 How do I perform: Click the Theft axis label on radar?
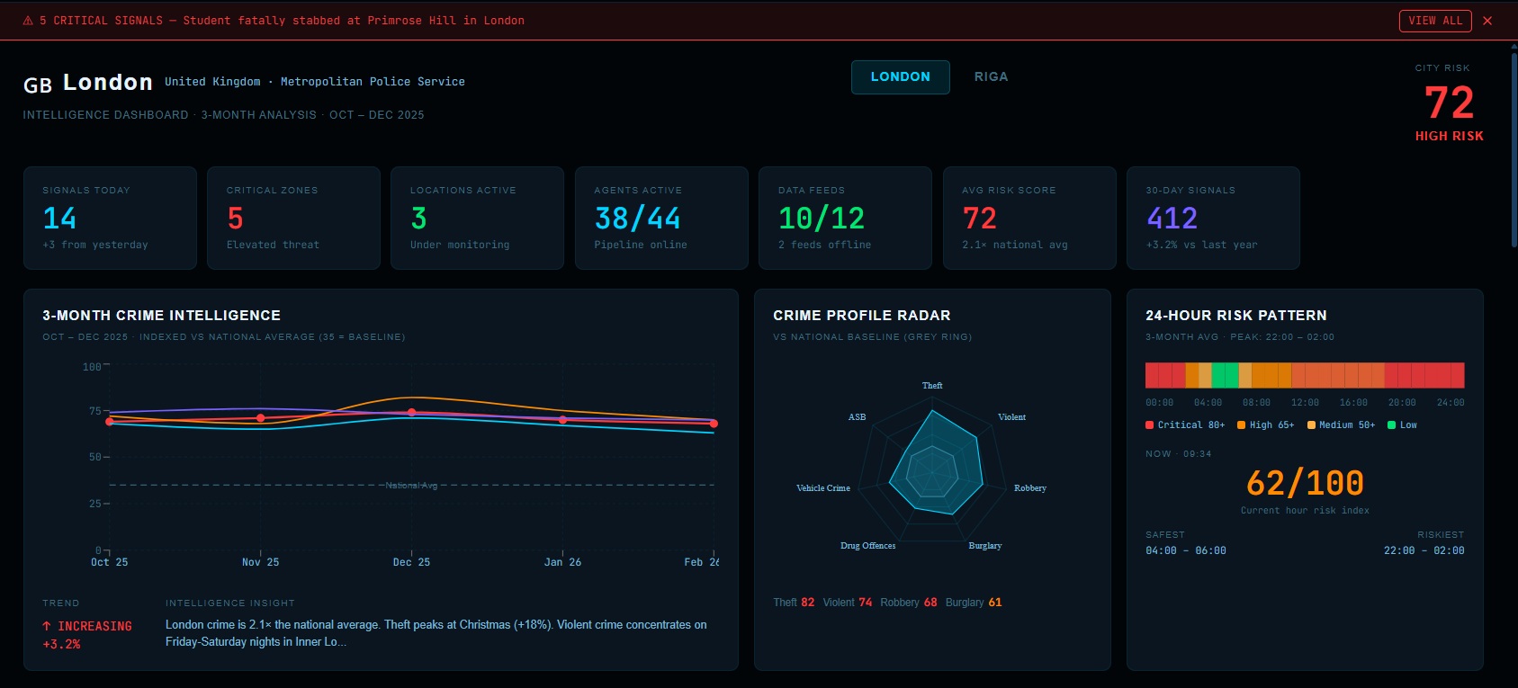[x=932, y=386]
